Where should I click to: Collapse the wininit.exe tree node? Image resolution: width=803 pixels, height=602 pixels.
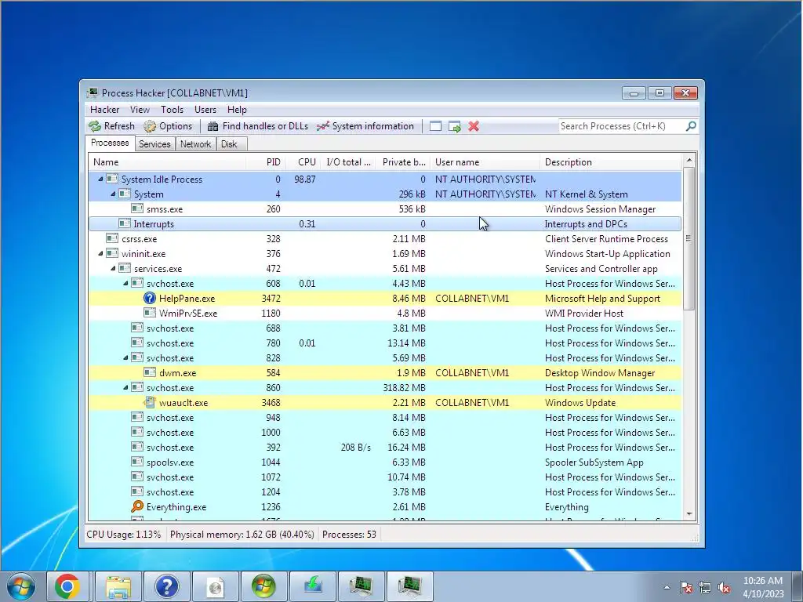tap(100, 253)
